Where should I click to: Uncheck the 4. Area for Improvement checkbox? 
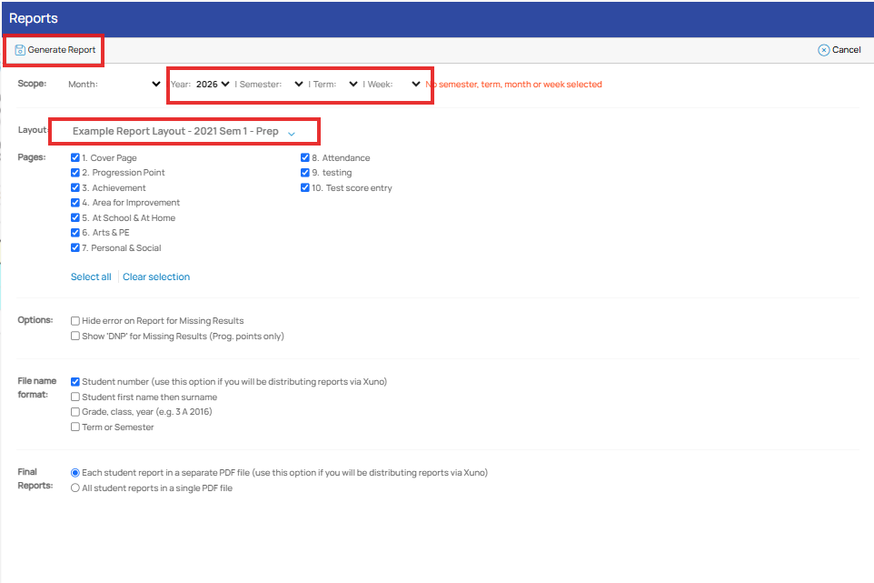(x=75, y=203)
